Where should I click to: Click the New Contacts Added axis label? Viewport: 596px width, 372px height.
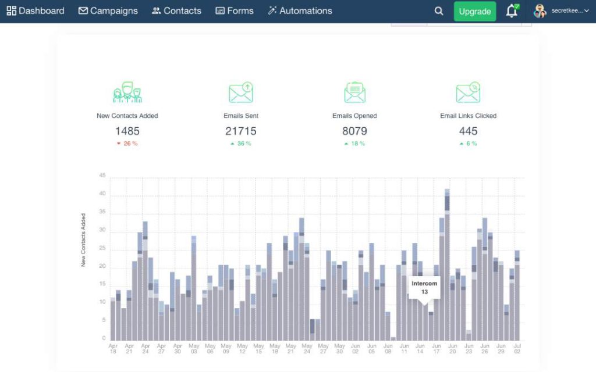[83, 240]
